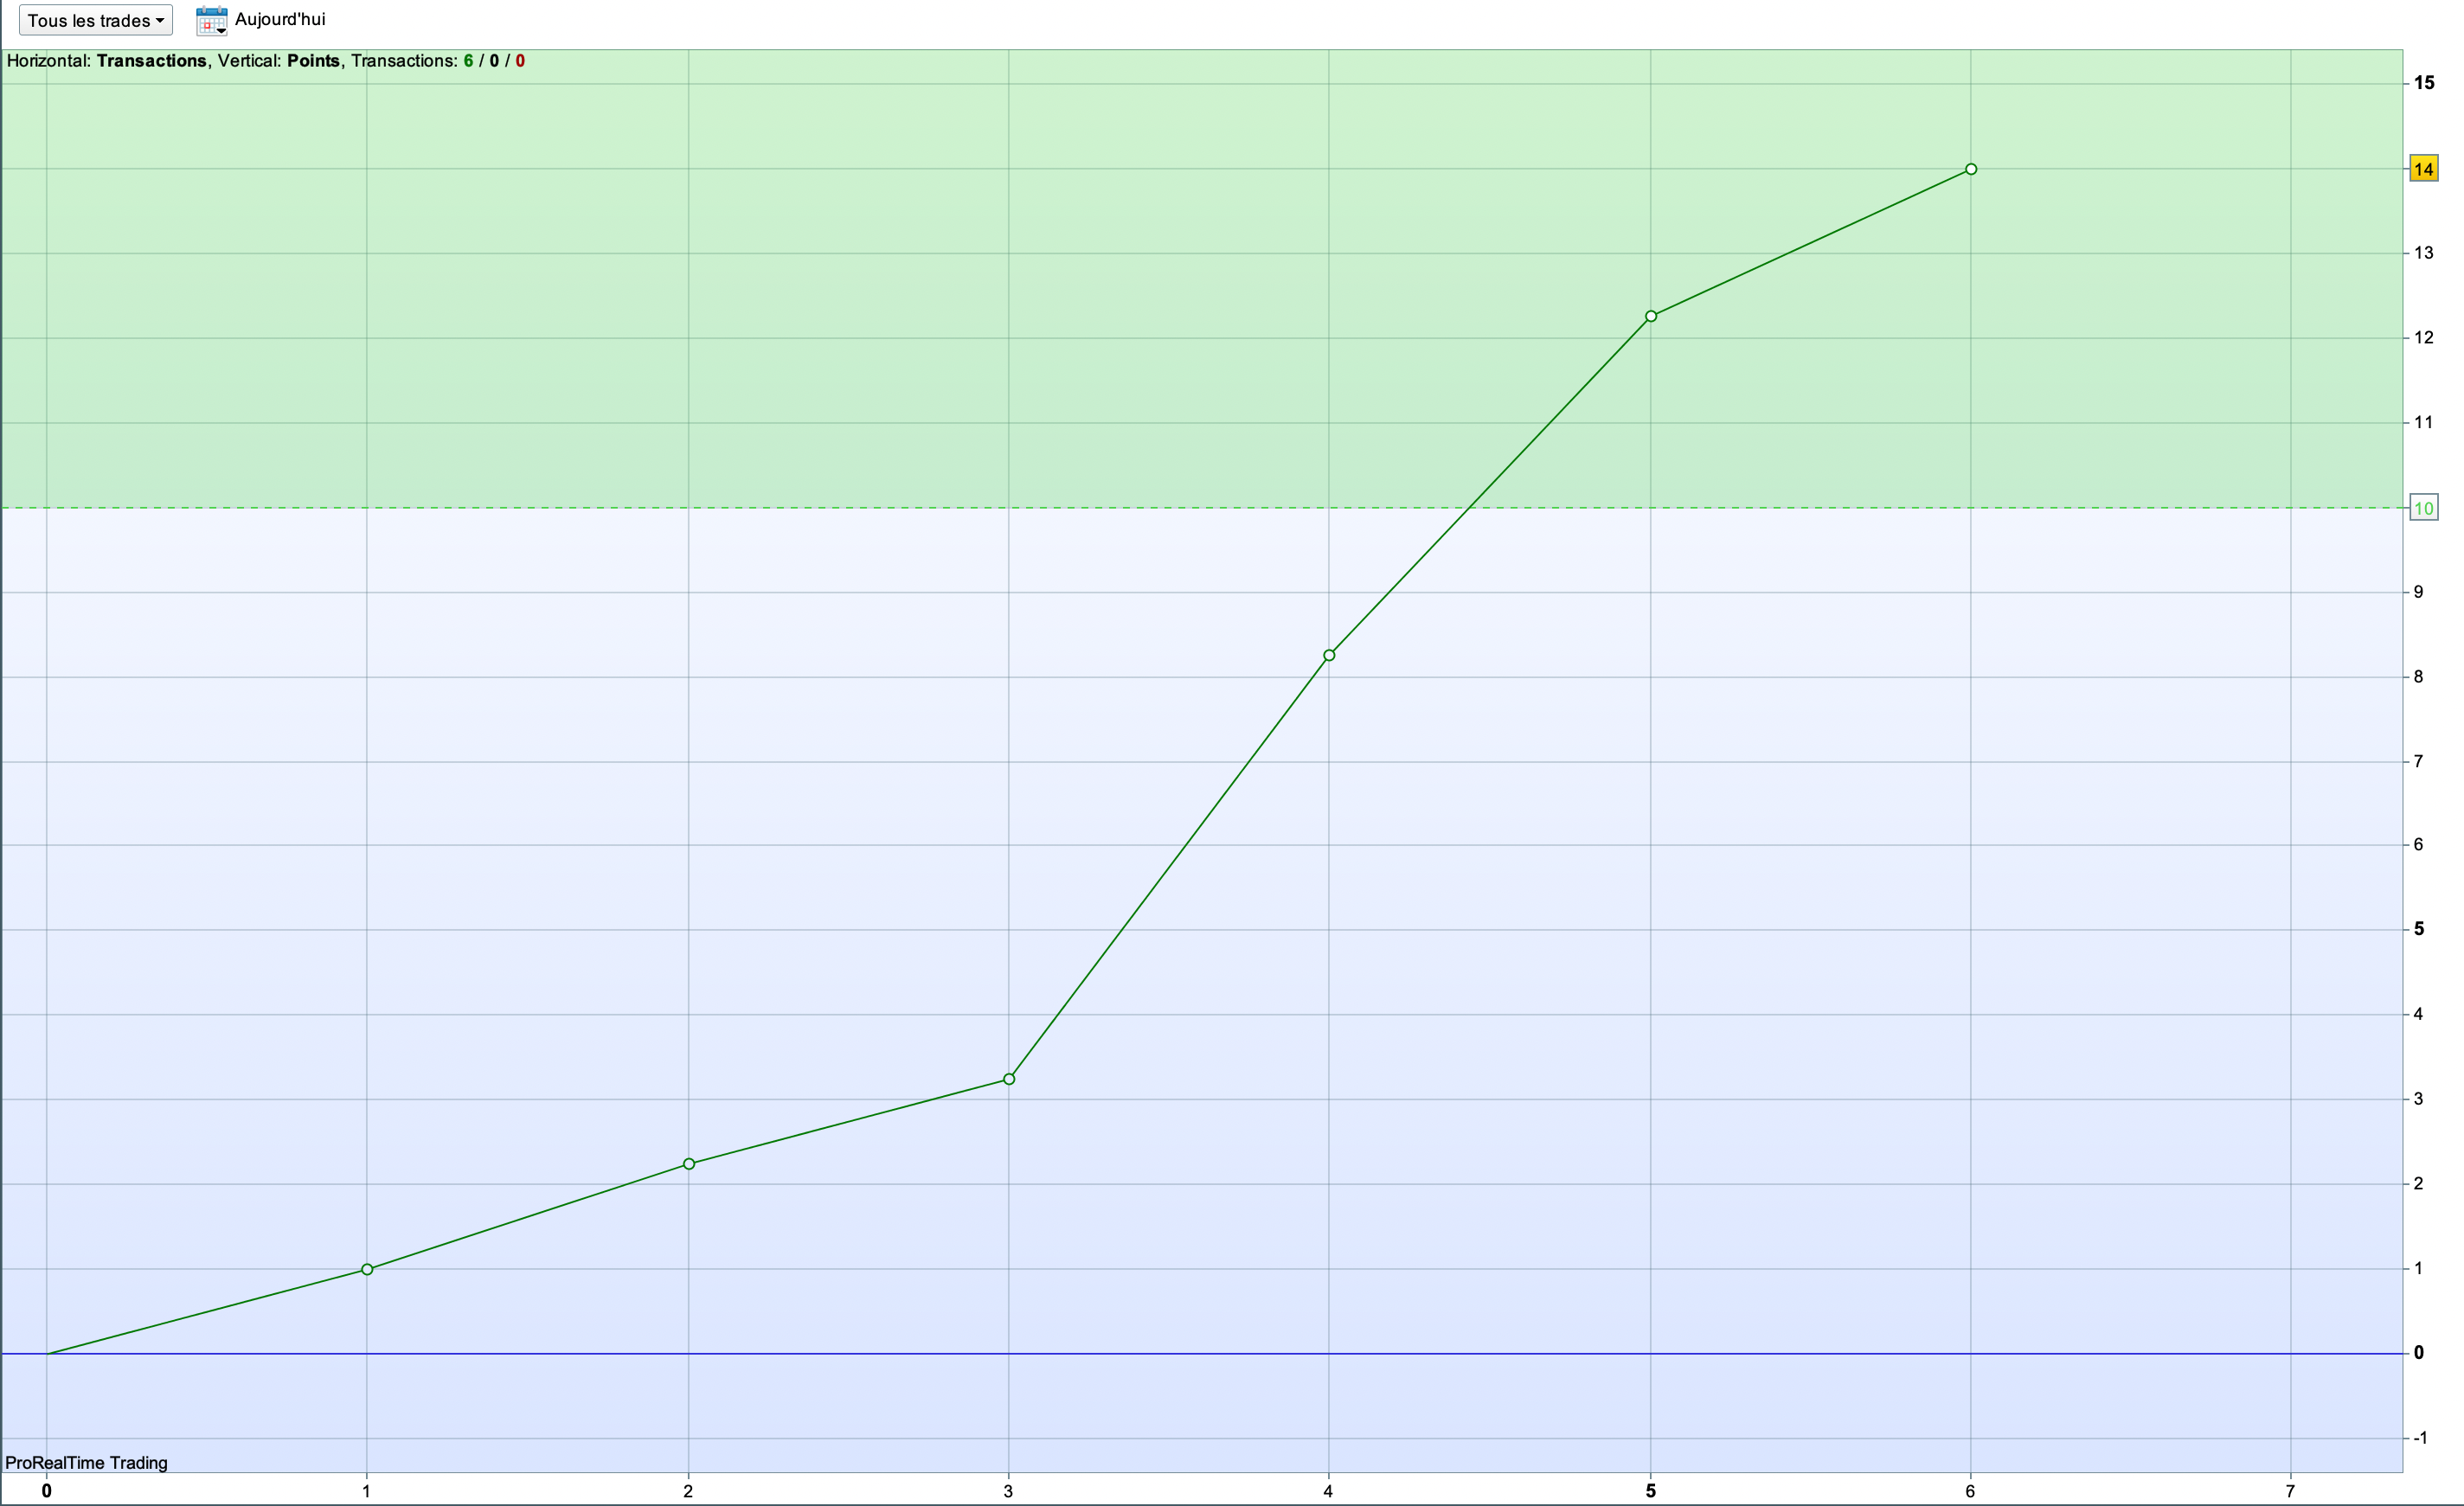The width and height of the screenshot is (2464, 1506).
Task: Click the 'ProRealTime Trading' watermark text
Action: 86,1463
